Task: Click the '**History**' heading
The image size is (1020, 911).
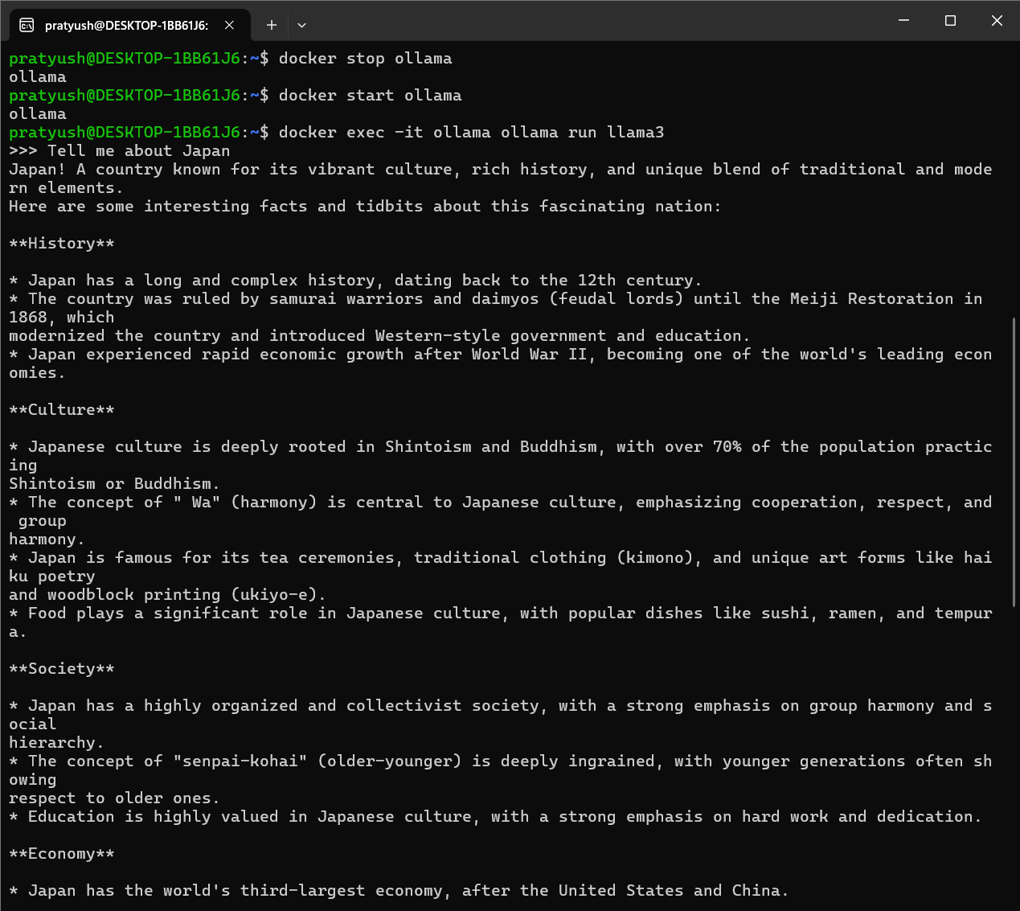Action: (x=61, y=243)
